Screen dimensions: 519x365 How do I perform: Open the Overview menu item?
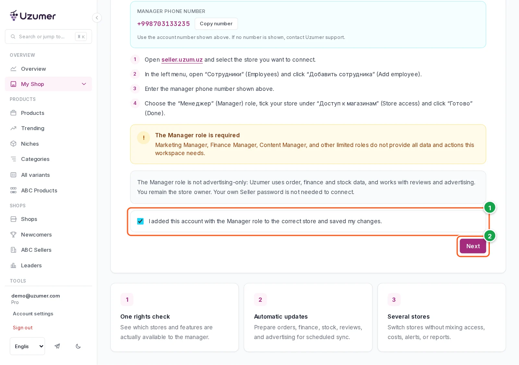[48, 69]
